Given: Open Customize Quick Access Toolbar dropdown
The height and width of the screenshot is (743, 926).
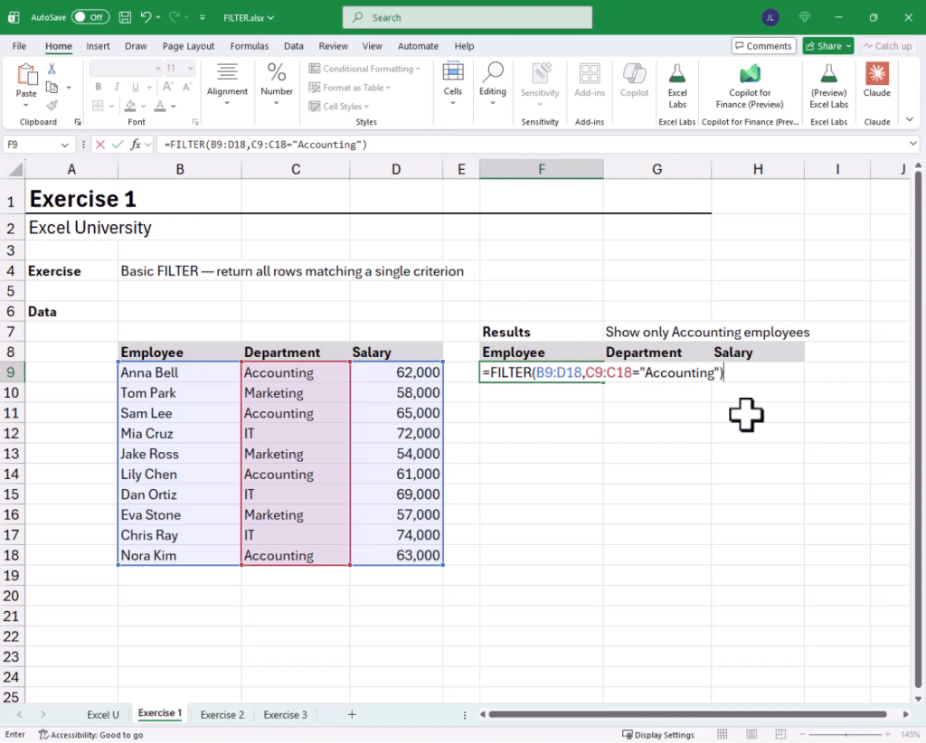Looking at the screenshot, I should (x=202, y=18).
